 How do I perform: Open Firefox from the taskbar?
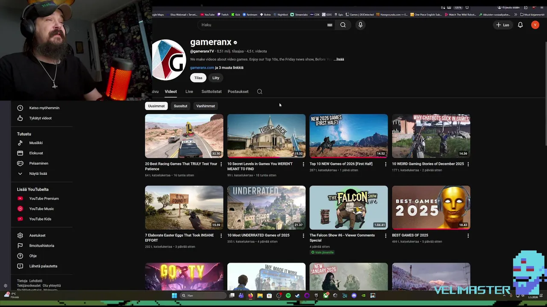pyautogui.click(x=250, y=295)
